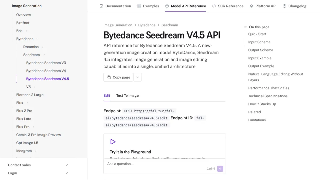Click the SDK Reference code icon
The height and width of the screenshot is (180, 320).
click(214, 6)
